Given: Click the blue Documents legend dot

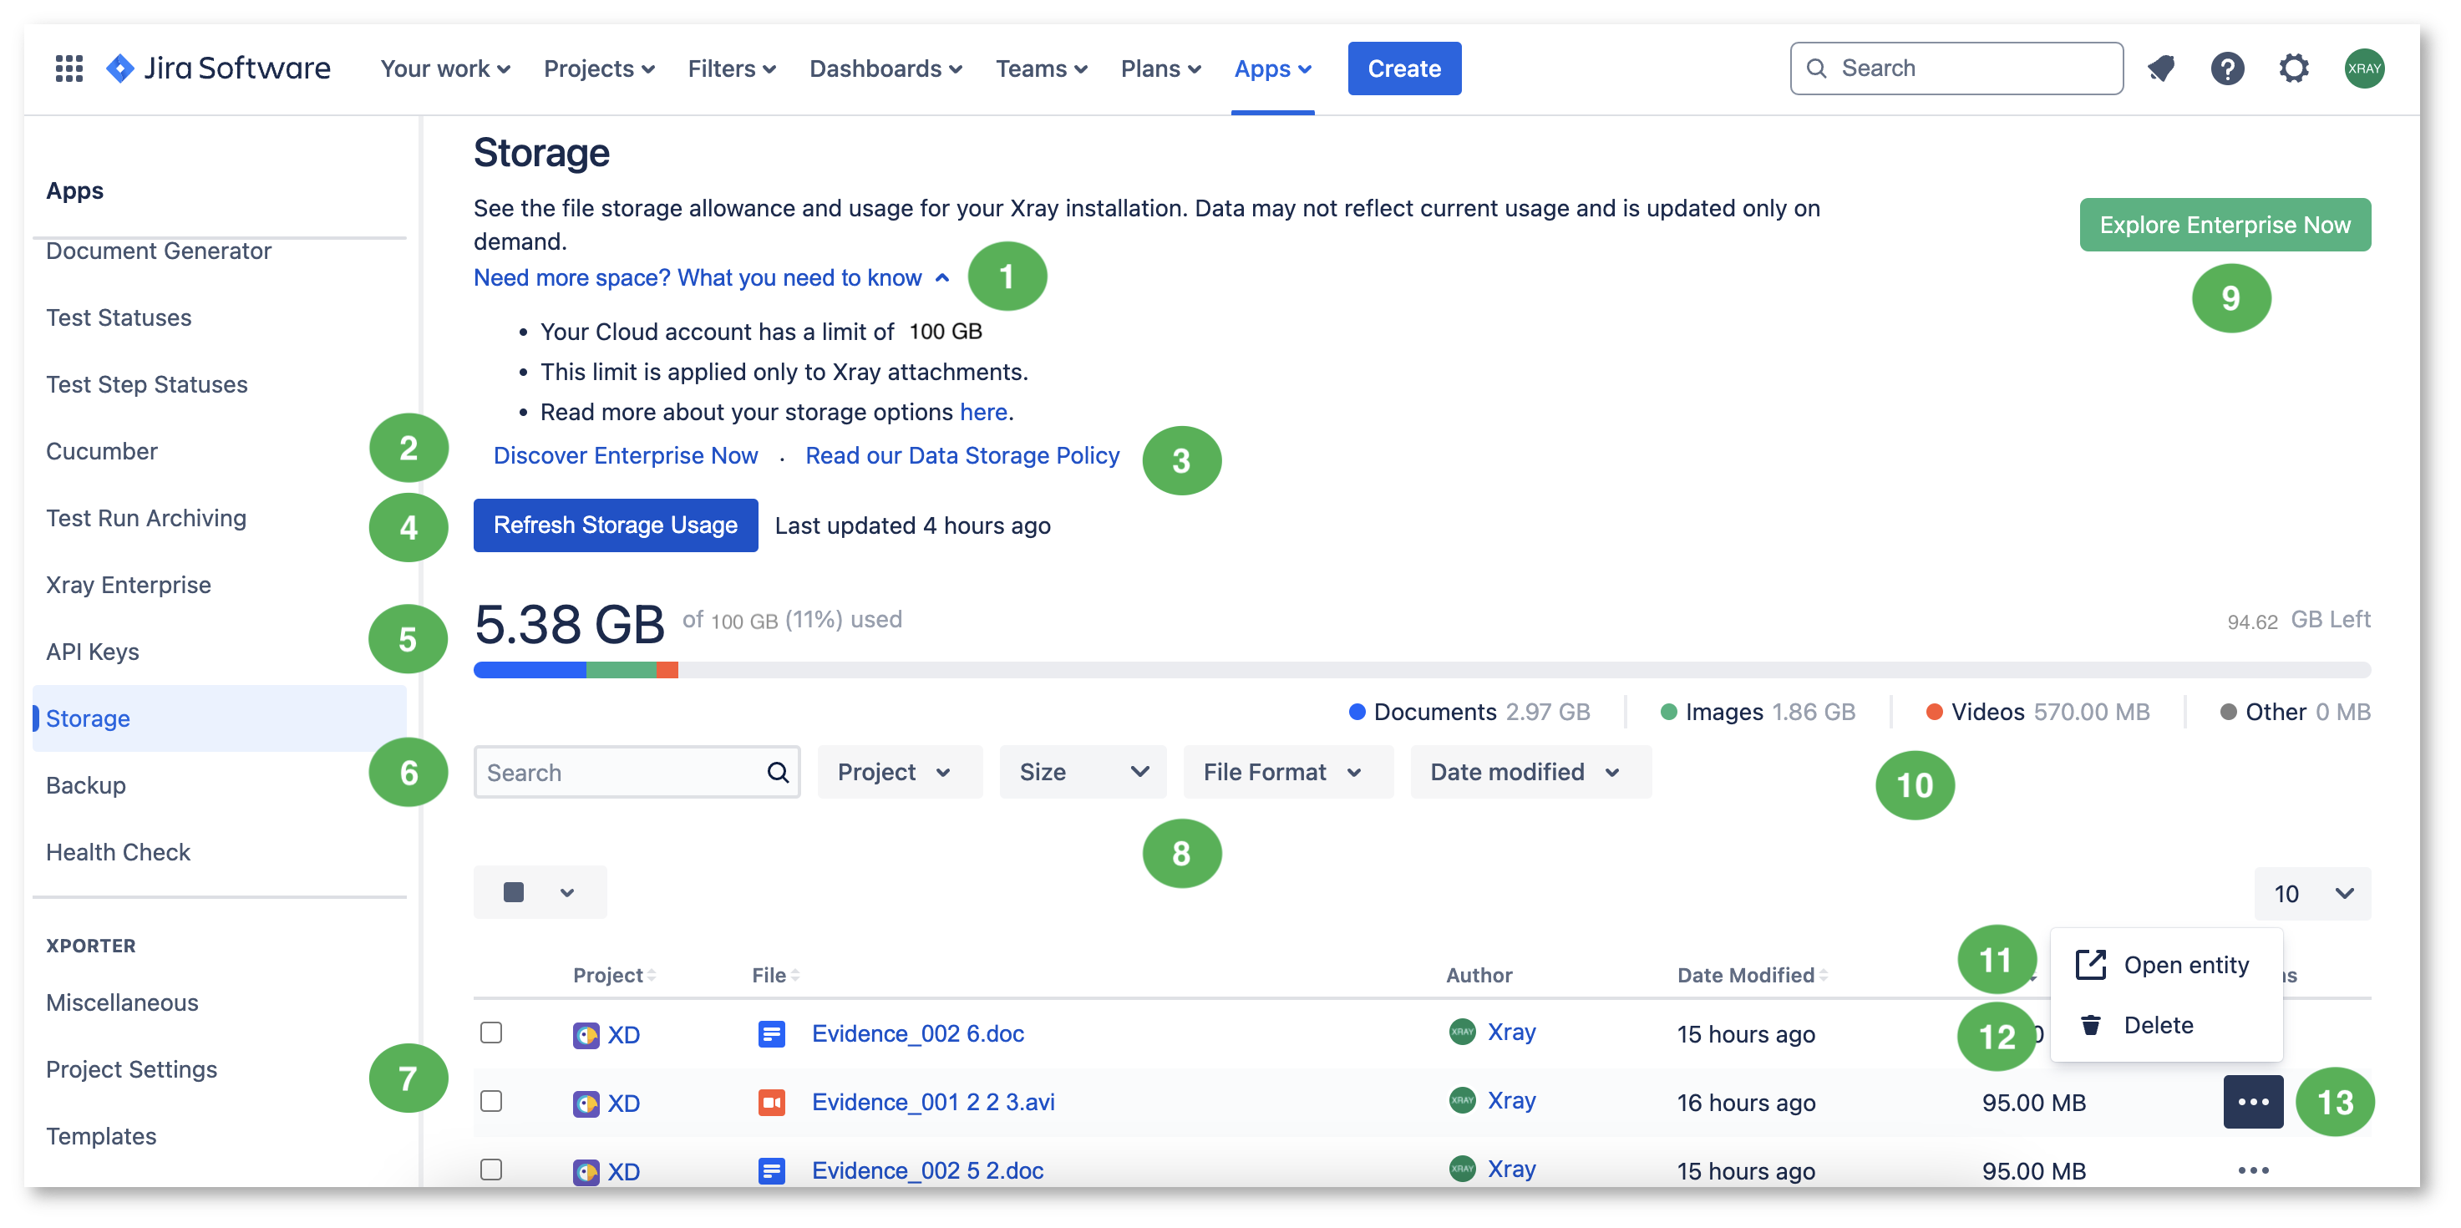Looking at the screenshot, I should (x=1356, y=712).
